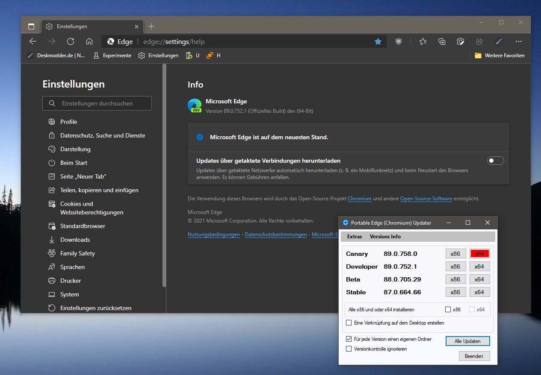Click x64 button for Developer
The width and height of the screenshot is (541, 375).
tap(479, 267)
